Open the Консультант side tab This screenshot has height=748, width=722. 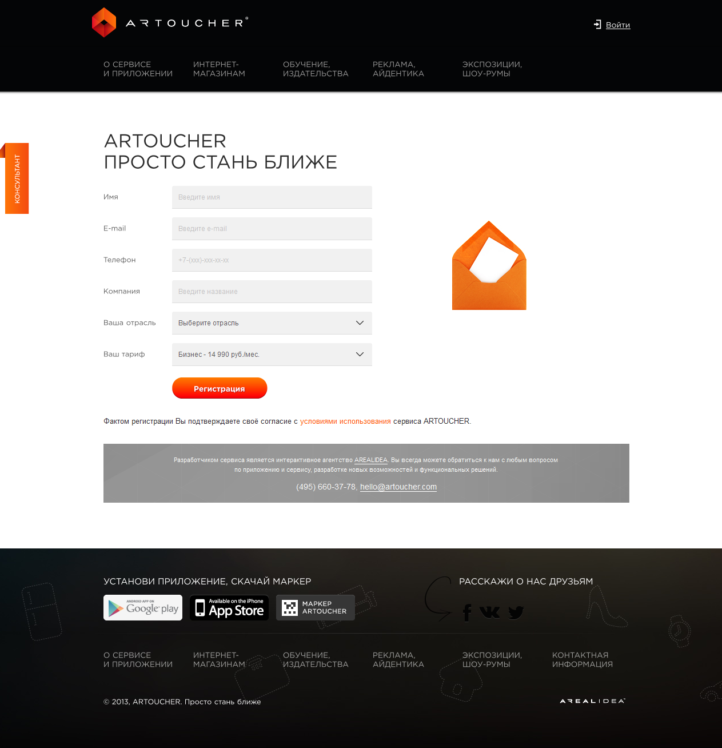[x=17, y=178]
